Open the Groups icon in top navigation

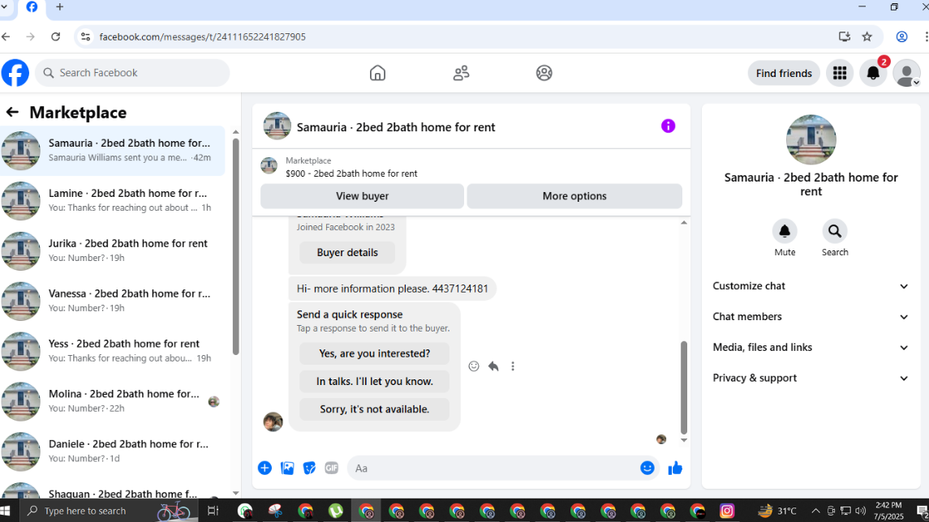click(x=544, y=73)
